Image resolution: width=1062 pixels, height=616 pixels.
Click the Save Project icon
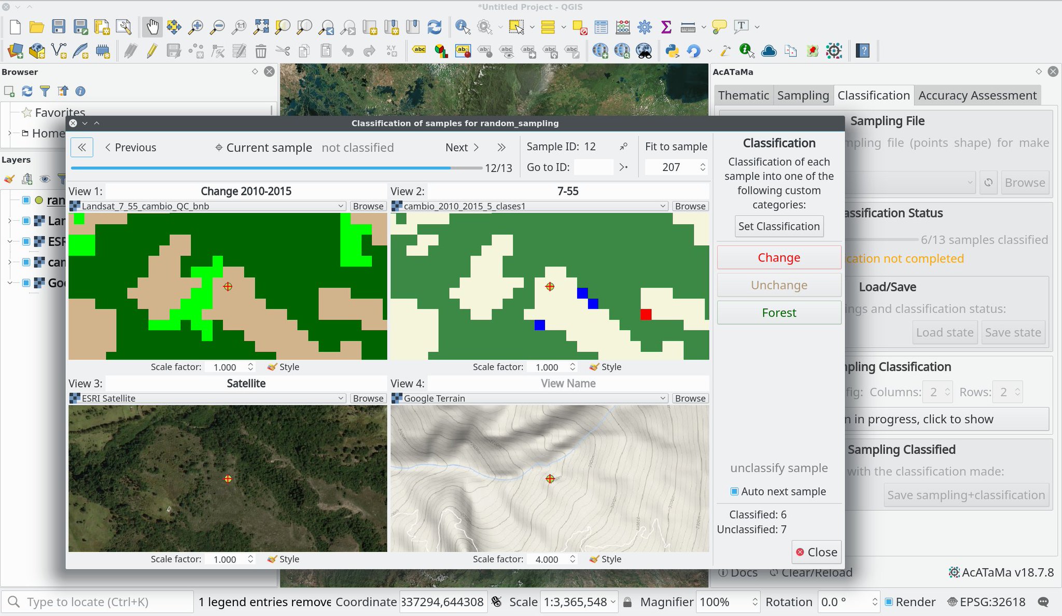[x=59, y=27]
